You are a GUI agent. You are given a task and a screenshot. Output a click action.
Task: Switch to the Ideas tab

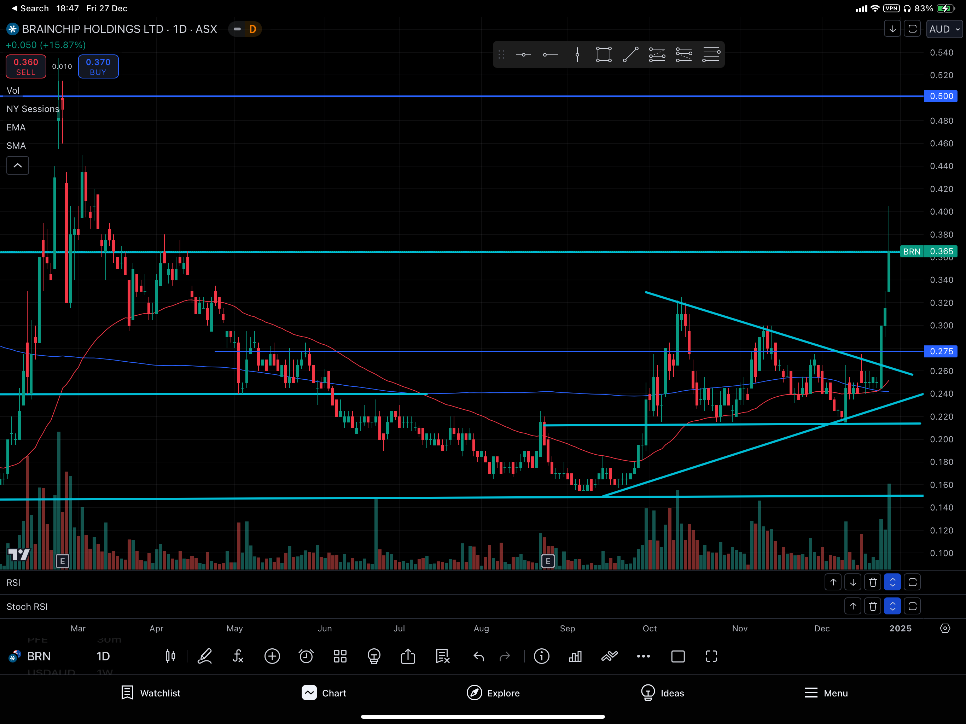(x=663, y=693)
